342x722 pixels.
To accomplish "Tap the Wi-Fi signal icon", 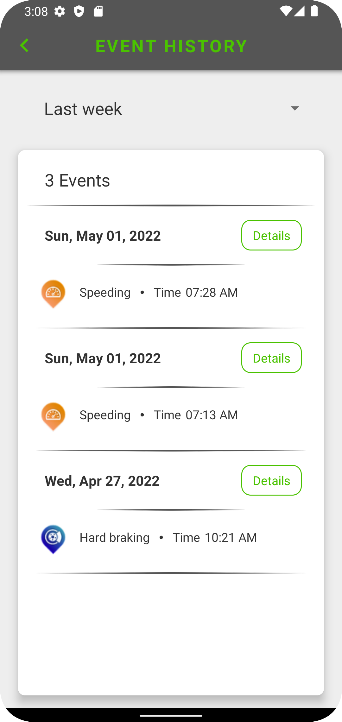I will pos(285,12).
